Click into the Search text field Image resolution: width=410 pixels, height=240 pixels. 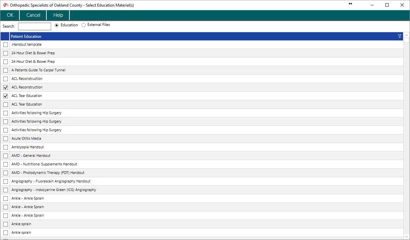coord(35,26)
